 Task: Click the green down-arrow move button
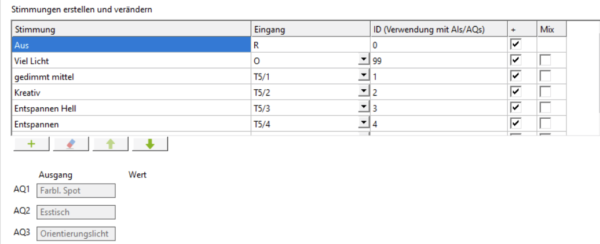pyautogui.click(x=150, y=145)
